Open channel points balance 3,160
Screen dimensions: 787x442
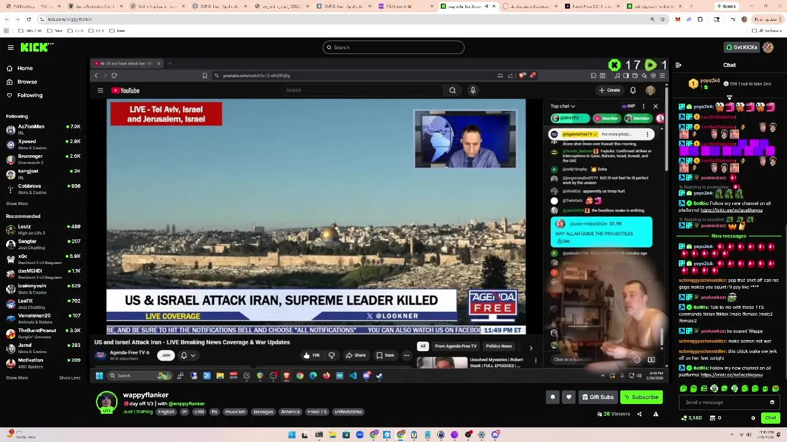pos(692,418)
